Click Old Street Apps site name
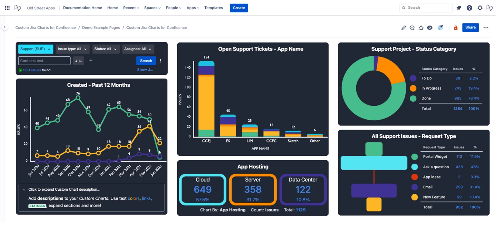Image resolution: width=496 pixels, height=242 pixels. (41, 8)
